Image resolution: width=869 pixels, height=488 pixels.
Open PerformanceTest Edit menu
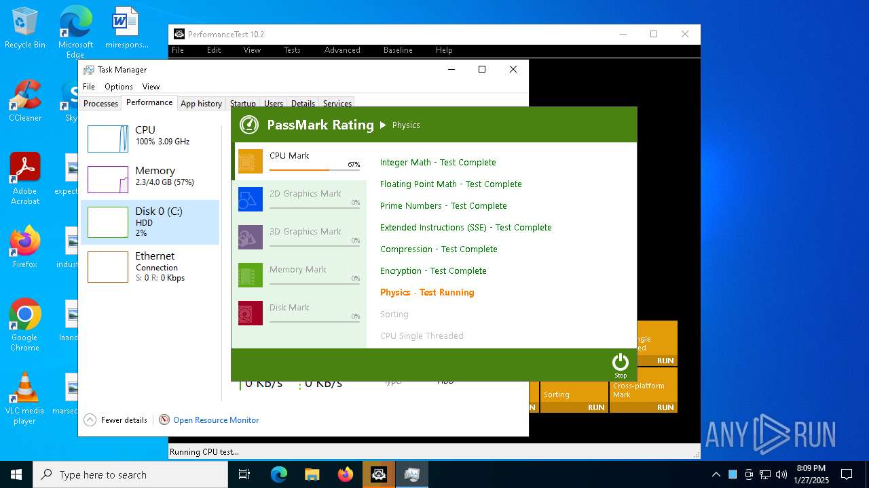214,50
